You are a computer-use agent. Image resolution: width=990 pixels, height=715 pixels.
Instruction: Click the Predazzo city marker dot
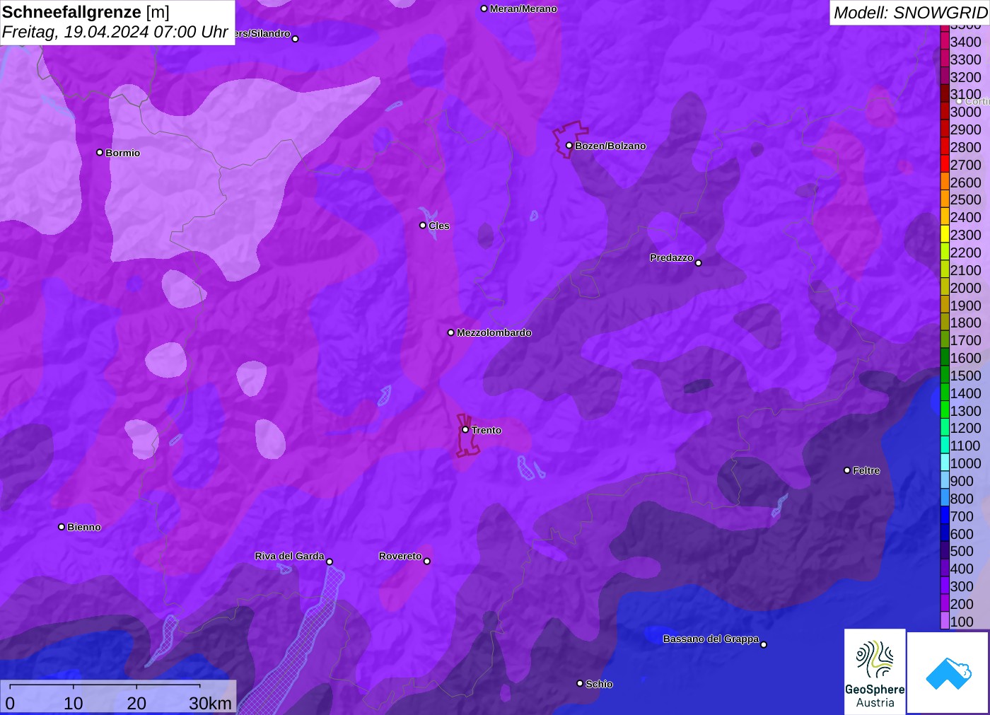tap(698, 262)
